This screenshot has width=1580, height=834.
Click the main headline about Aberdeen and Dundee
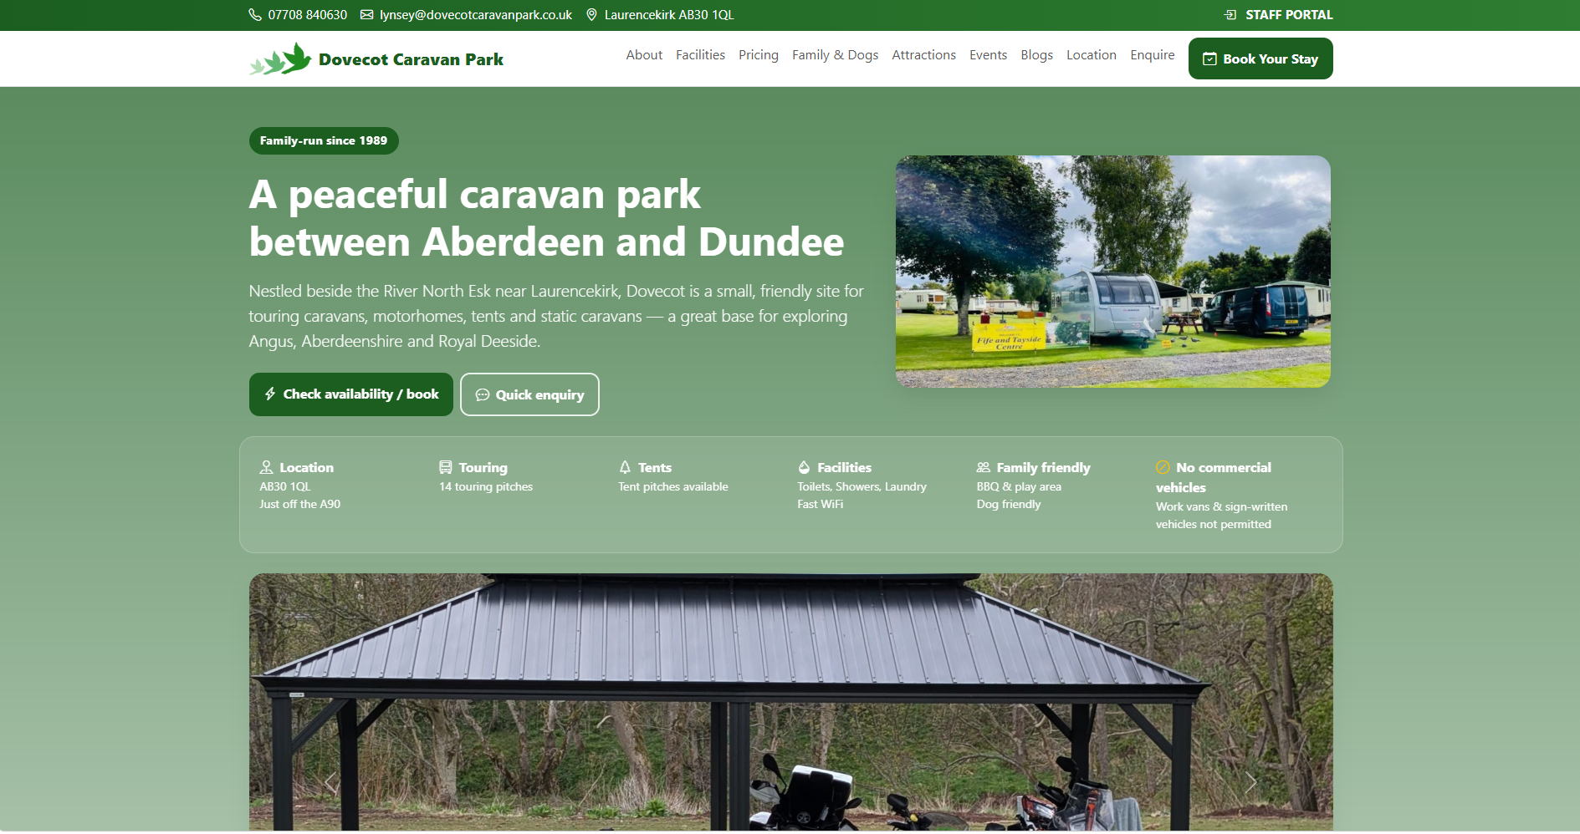[x=546, y=218]
